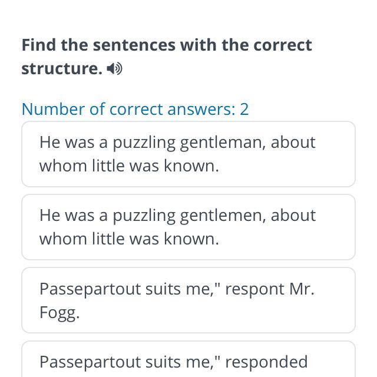Choose the 'respont Mr. Fogg' answer option
Image resolution: width=377 pixels, height=377 pixels.
[188, 300]
